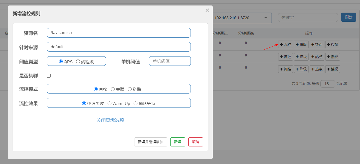Enable the 是否集群 checkbox

[x=49, y=76]
